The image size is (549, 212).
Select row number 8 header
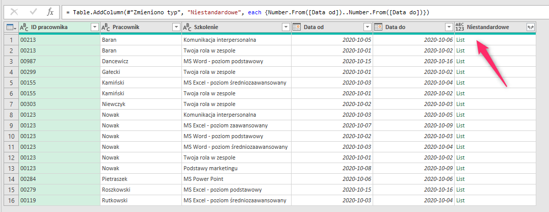pyautogui.click(x=11, y=115)
